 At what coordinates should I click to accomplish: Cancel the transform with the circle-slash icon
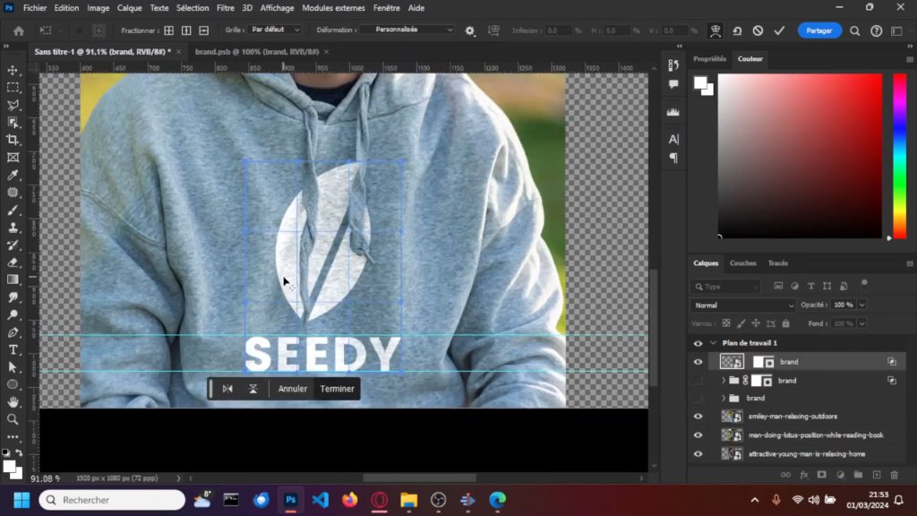tap(758, 30)
